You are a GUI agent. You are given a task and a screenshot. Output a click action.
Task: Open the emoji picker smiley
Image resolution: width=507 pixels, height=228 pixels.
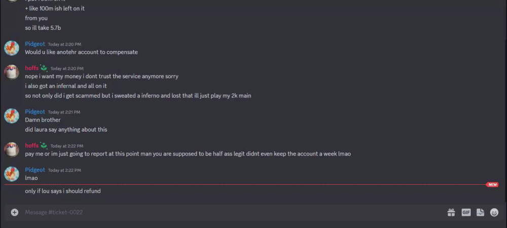494,212
